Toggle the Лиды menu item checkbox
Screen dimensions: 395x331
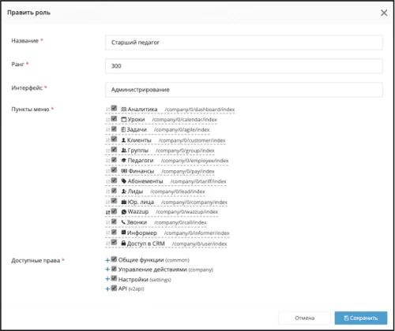(x=114, y=191)
